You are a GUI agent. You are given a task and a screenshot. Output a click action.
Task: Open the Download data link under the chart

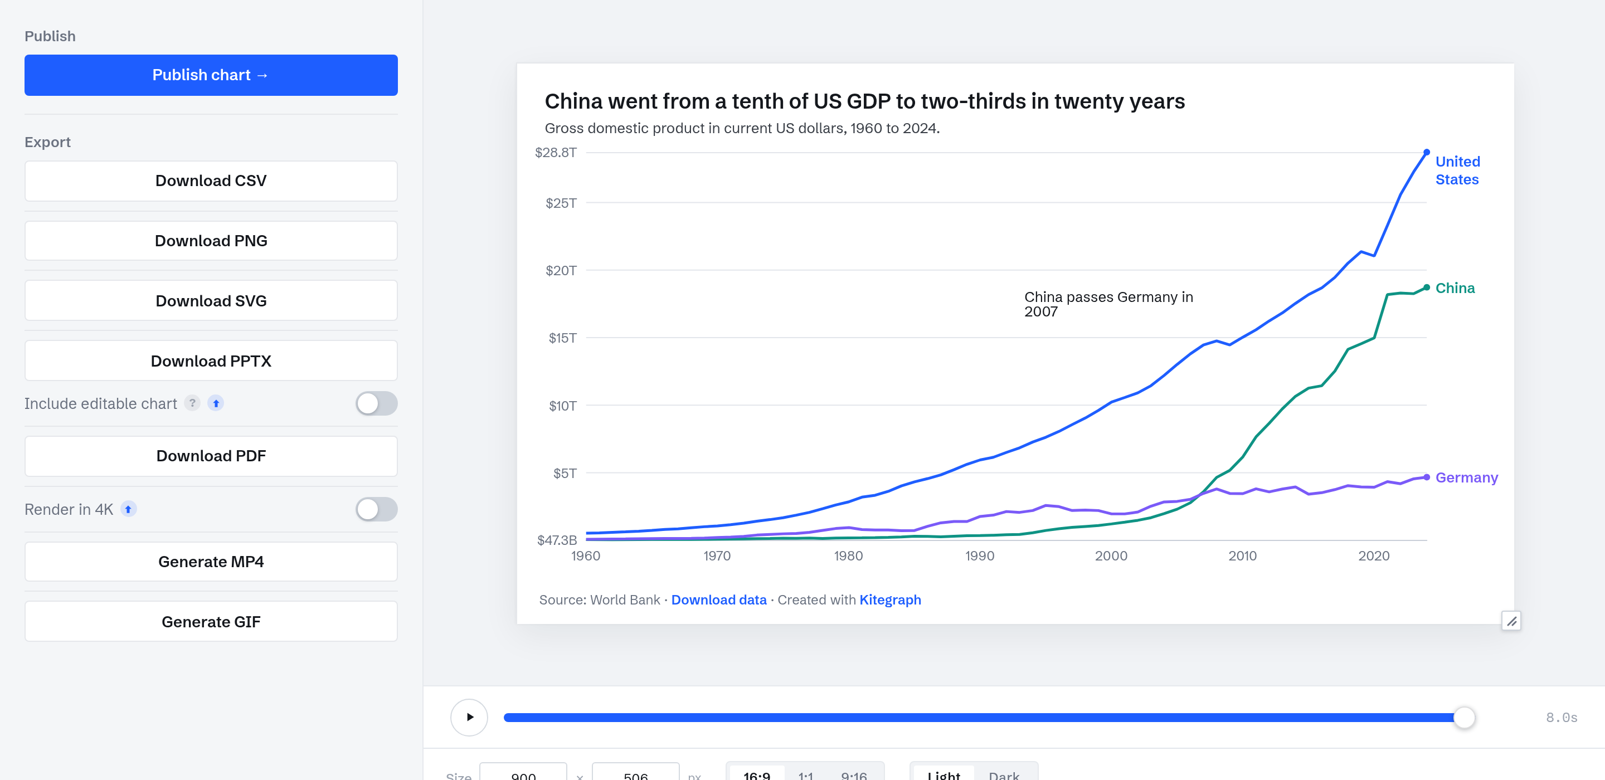click(x=718, y=599)
